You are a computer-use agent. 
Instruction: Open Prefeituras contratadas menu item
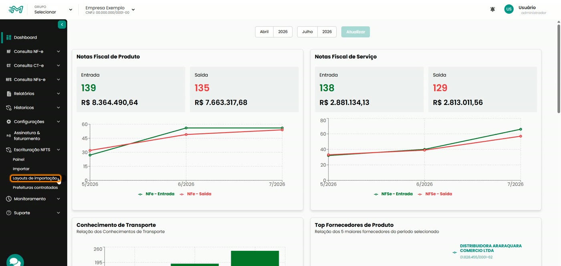[35, 187]
